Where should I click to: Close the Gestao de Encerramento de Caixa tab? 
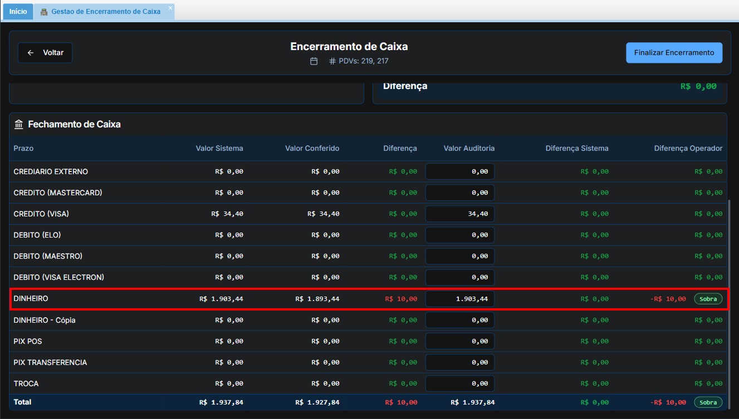[170, 8]
